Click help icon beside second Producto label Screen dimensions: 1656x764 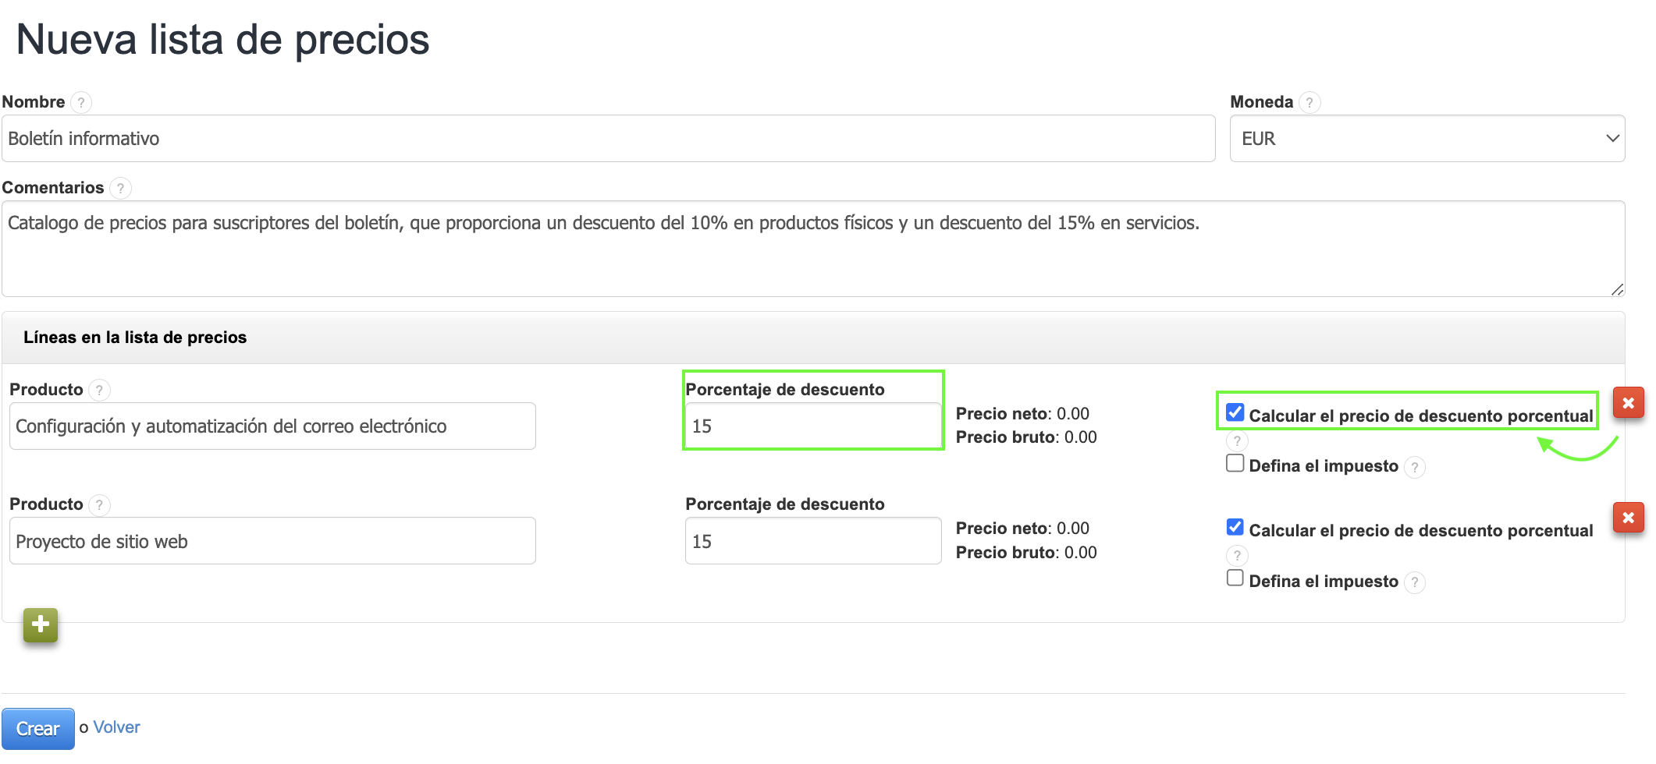[x=99, y=505]
